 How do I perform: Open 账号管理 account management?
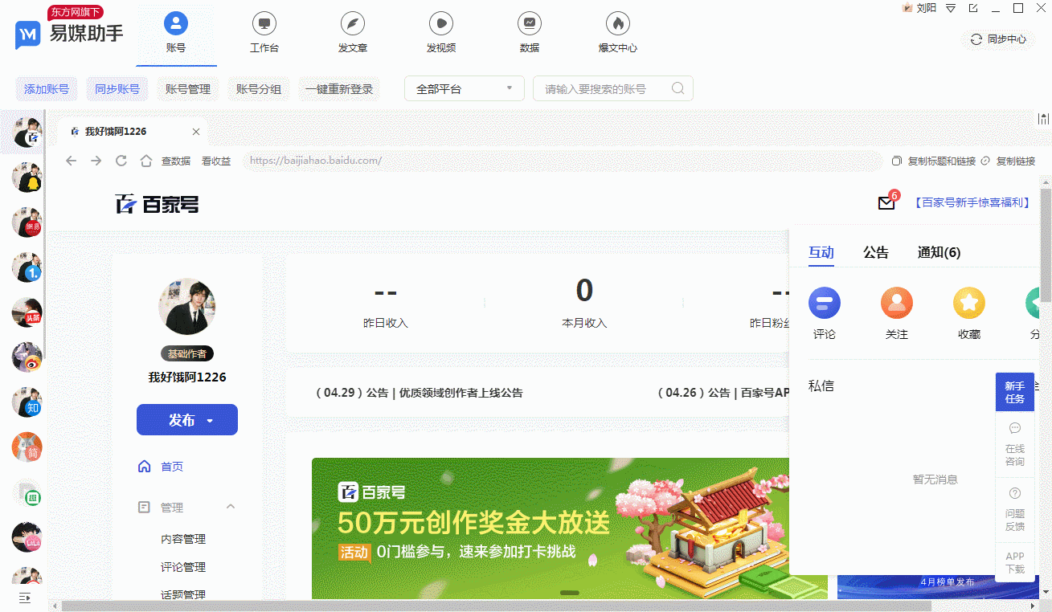click(188, 89)
